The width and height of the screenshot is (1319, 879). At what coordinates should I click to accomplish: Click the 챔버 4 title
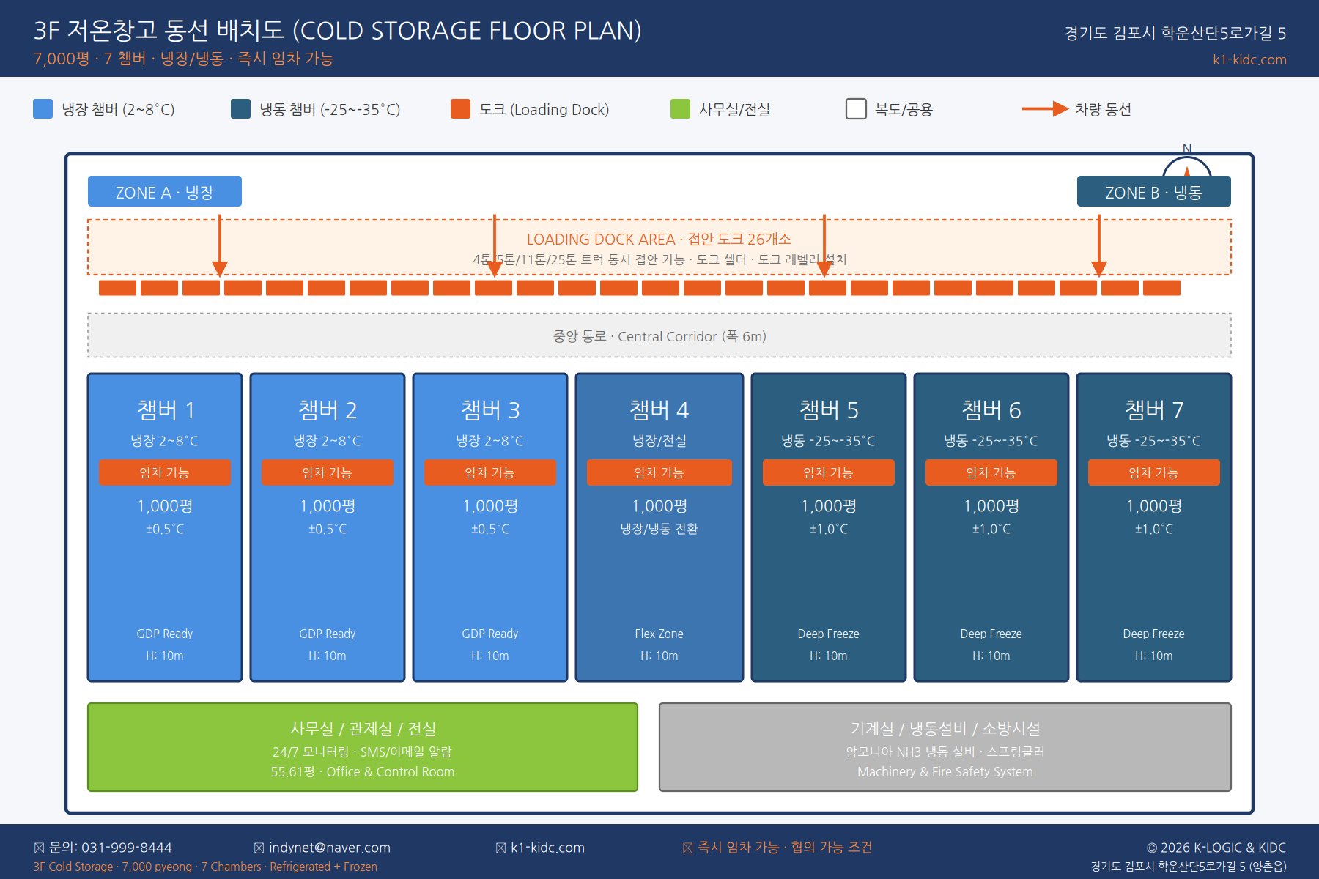click(x=659, y=410)
